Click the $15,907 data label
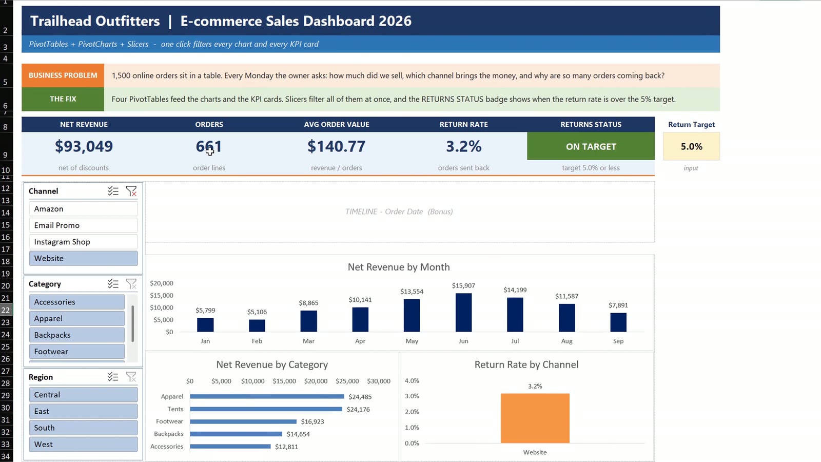The height and width of the screenshot is (462, 821). [x=463, y=285]
